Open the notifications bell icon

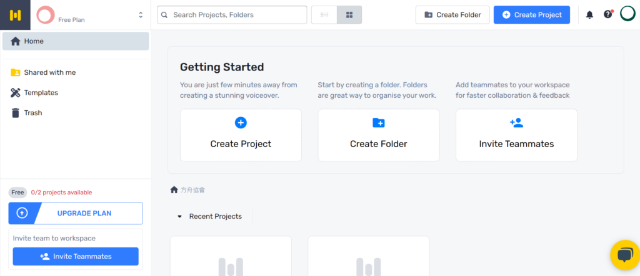pos(589,15)
